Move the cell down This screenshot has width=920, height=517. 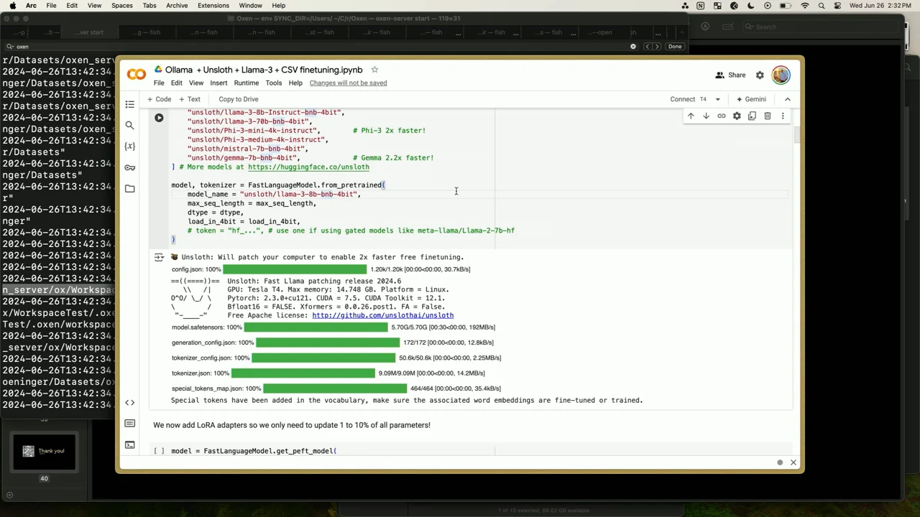(706, 116)
